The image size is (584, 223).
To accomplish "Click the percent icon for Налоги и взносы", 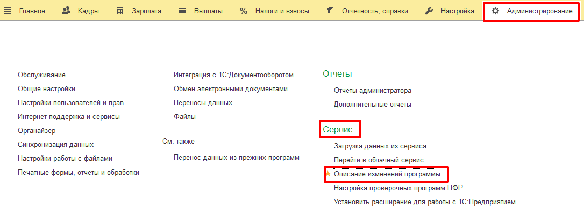I will [x=244, y=11].
